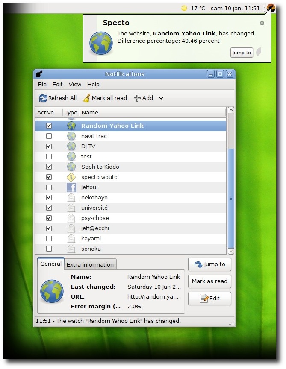286x369 pixels.
Task: Click the globe icon in Specto notification popup
Action: 101,43
